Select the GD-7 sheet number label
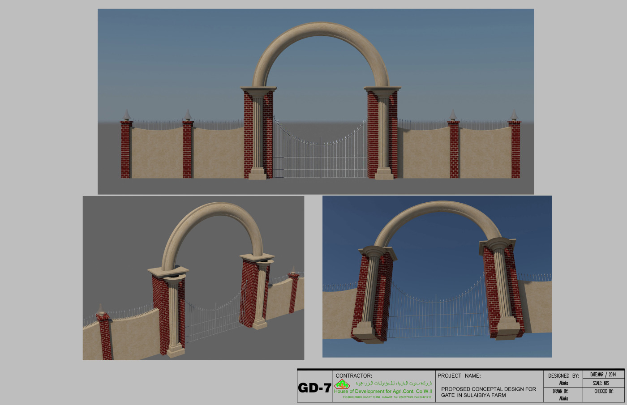 coord(314,388)
